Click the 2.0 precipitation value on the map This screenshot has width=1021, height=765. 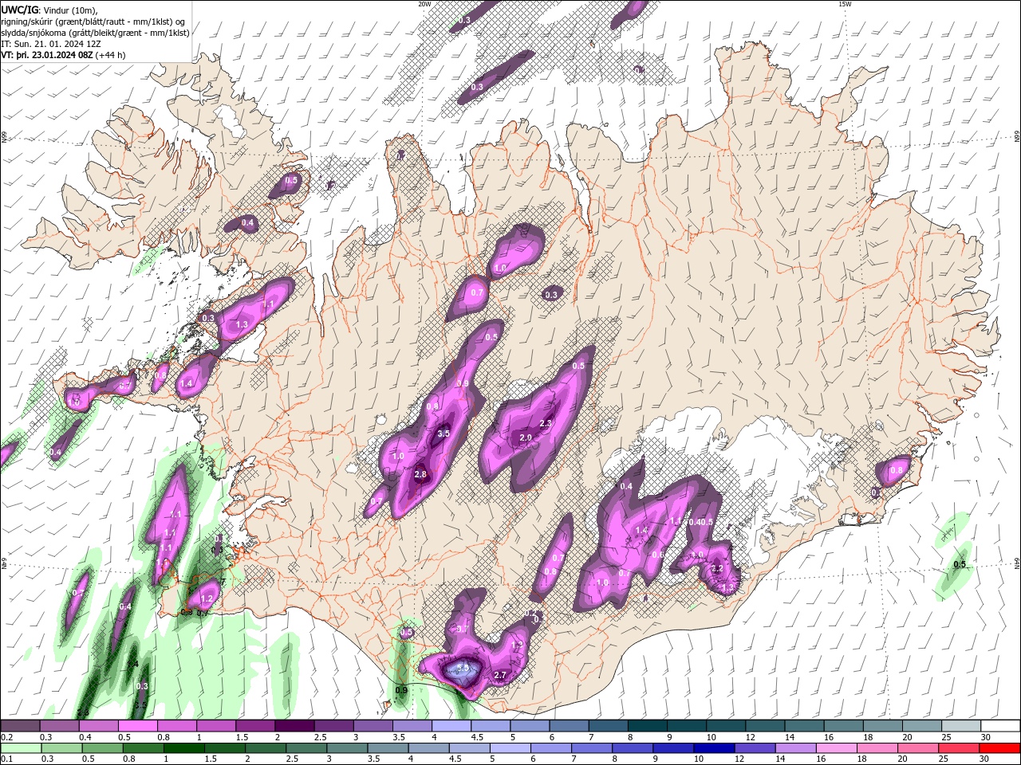pyautogui.click(x=526, y=437)
